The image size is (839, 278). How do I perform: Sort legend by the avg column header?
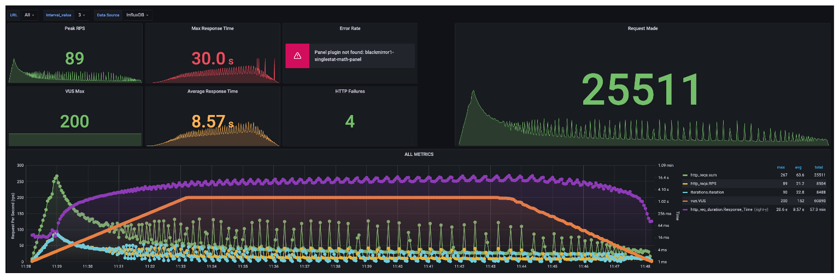[800, 167]
